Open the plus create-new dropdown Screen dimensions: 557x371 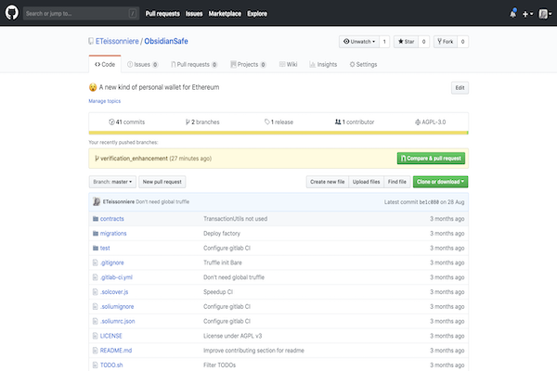(x=527, y=14)
